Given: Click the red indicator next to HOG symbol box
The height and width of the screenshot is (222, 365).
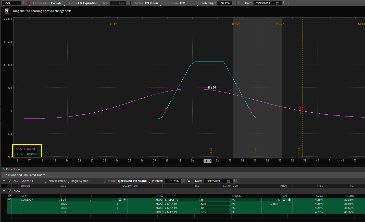Looking at the screenshot, I should click(x=29, y=3).
